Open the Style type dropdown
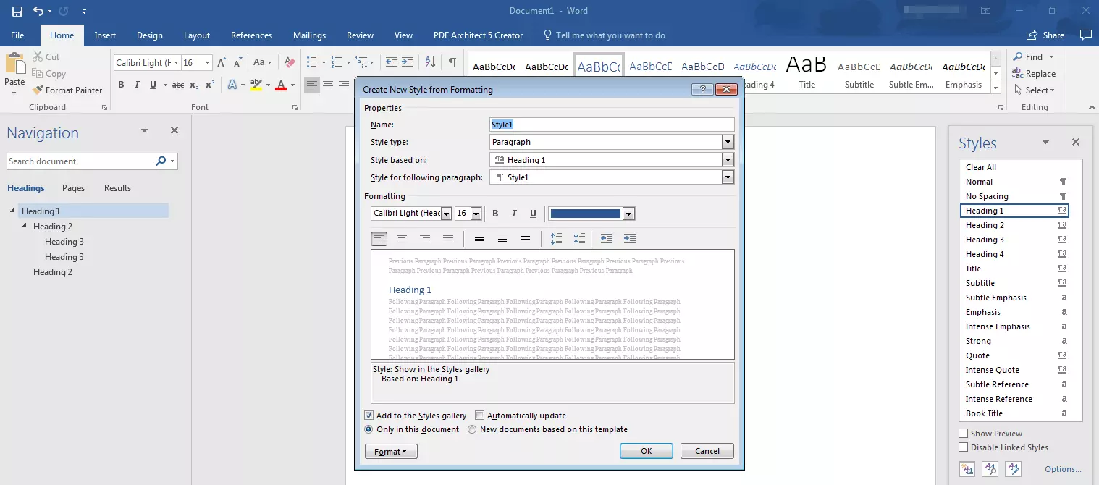This screenshot has height=485, width=1099. (728, 142)
